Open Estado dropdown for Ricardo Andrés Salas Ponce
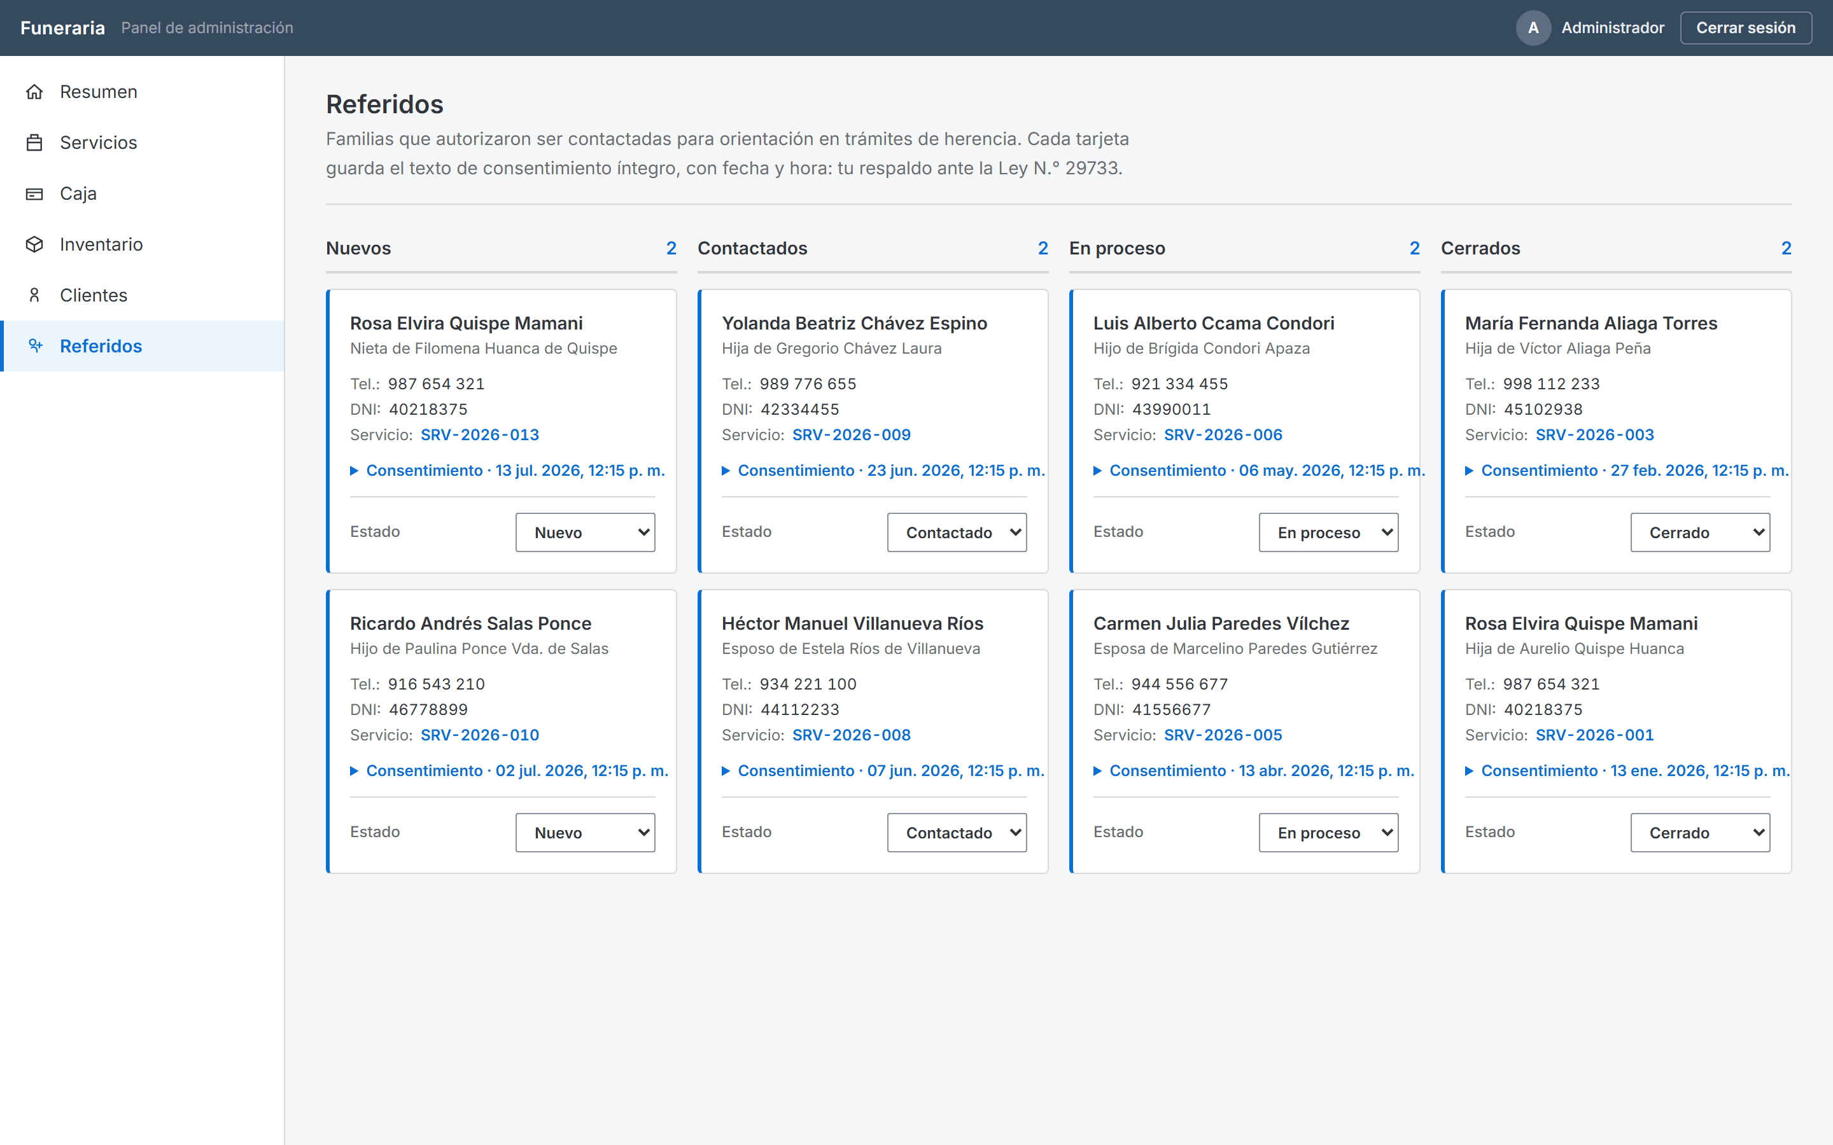 (x=585, y=832)
